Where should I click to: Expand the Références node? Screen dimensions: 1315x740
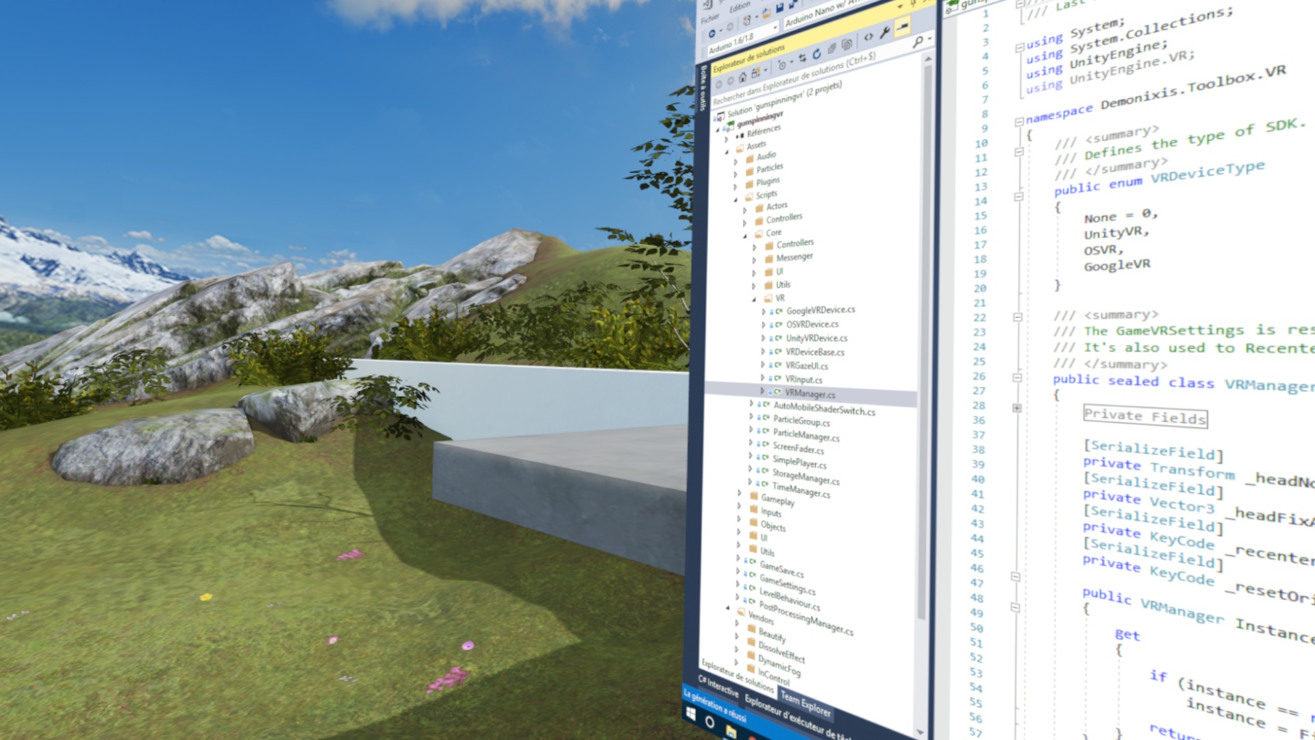727,139
